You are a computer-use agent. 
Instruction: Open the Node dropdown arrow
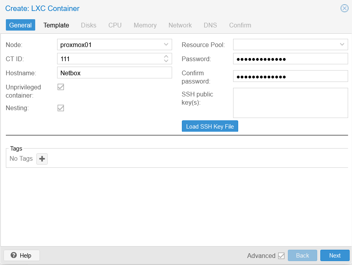(x=166, y=45)
